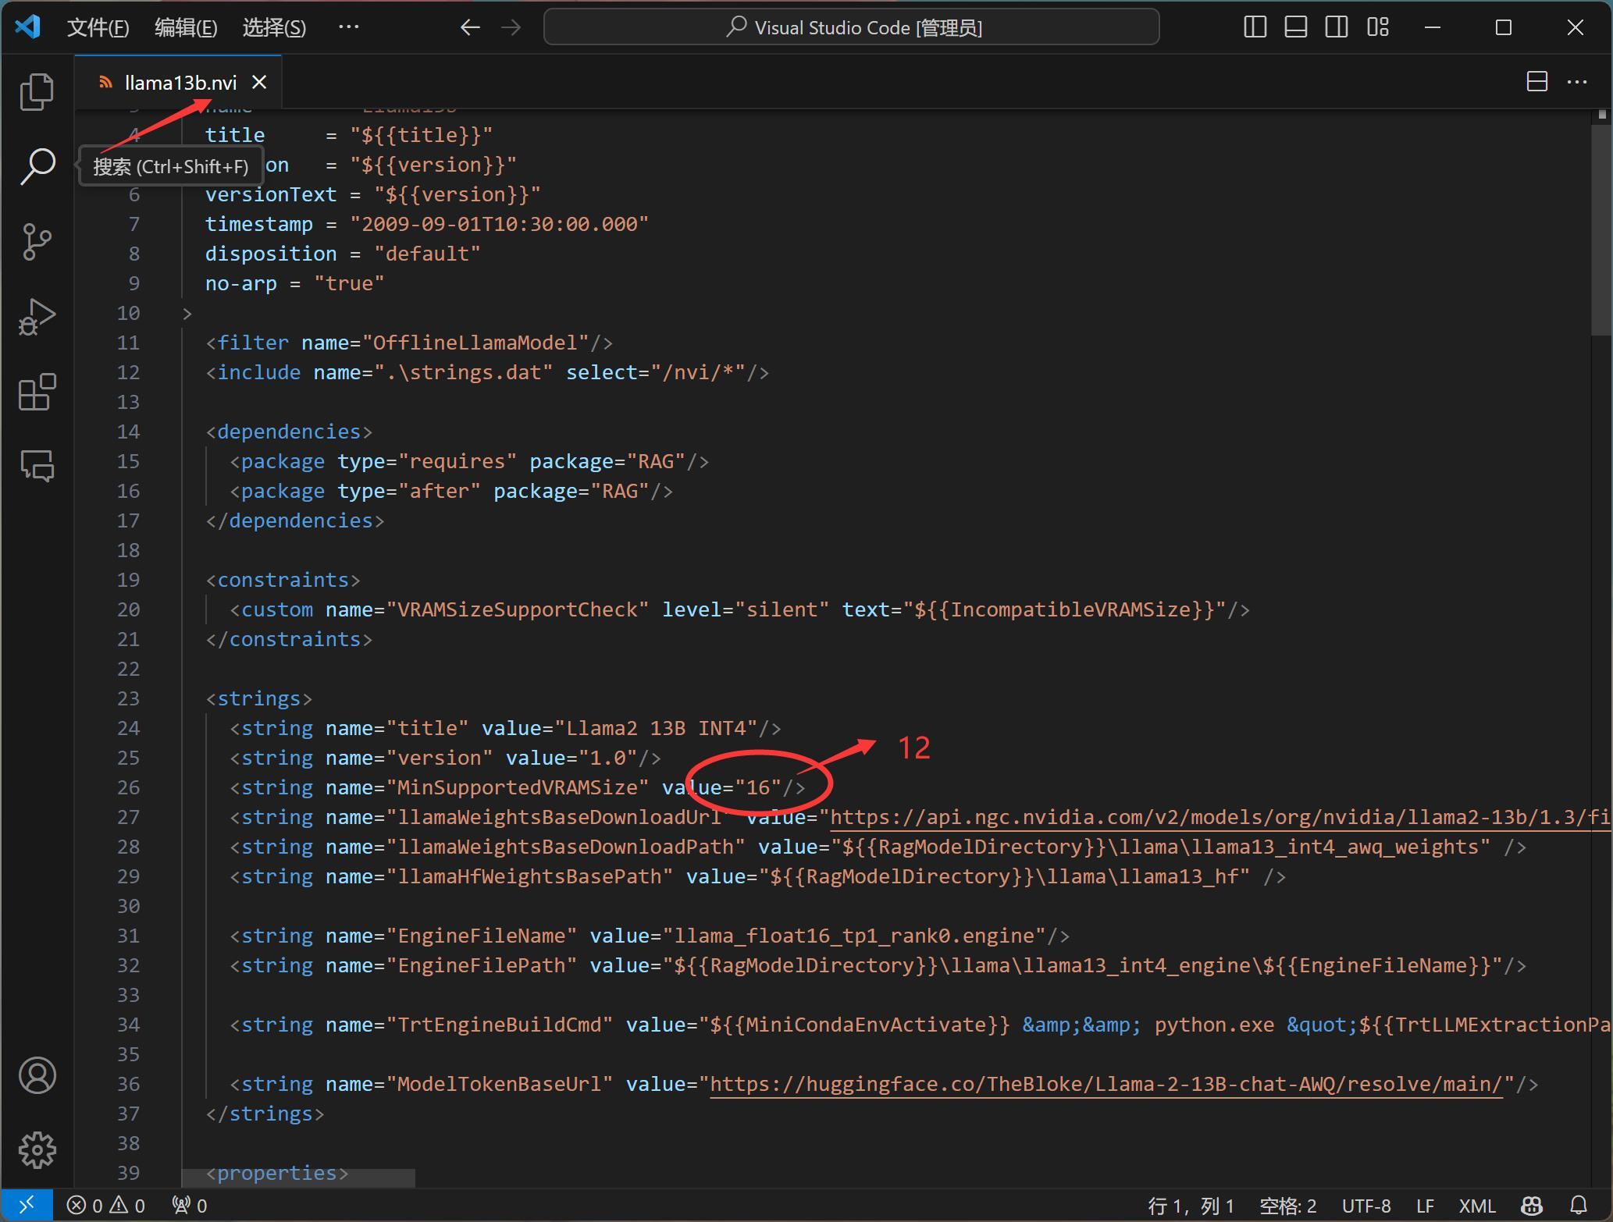The width and height of the screenshot is (1613, 1222).
Task: Click the EngineFileName attribute on line 31
Action: pyautogui.click(x=482, y=936)
